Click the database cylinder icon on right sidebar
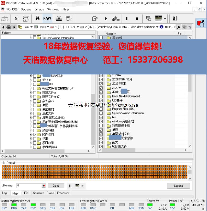207x211 pixels. click(201, 23)
